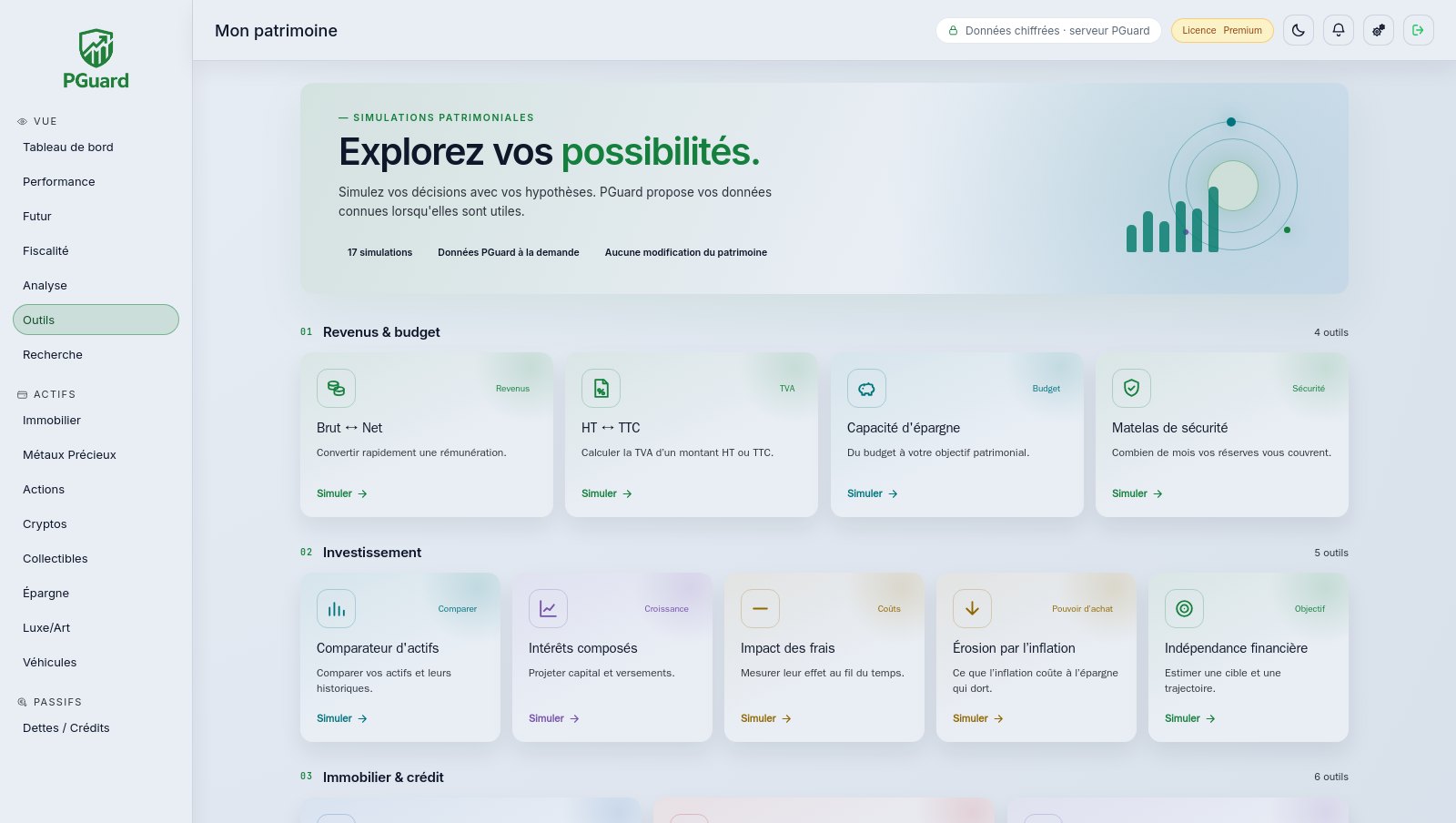Screen dimensions: 1456x823
Task: Open Épargne in the sidebar
Action: pos(96,594)
